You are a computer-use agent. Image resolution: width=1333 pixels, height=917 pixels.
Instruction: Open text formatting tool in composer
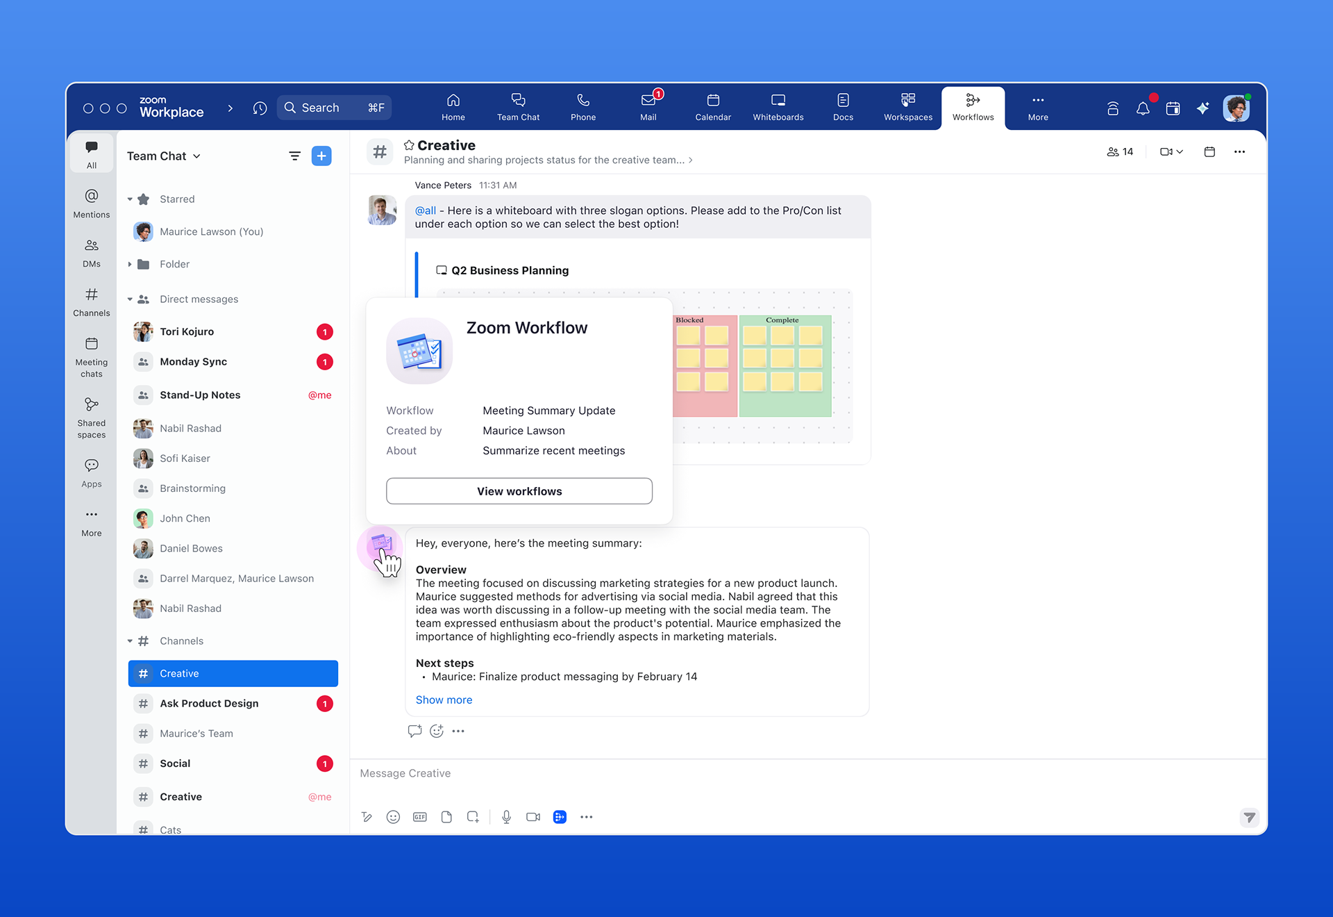tap(367, 817)
